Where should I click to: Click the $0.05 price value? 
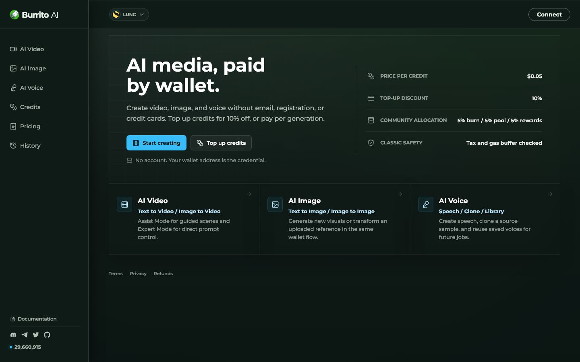534,76
